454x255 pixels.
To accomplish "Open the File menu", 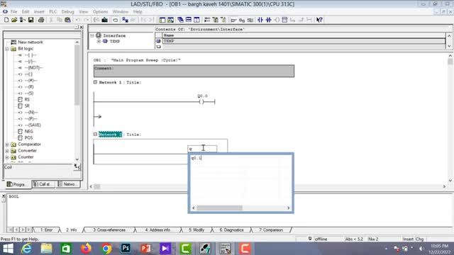I will [13, 11].
